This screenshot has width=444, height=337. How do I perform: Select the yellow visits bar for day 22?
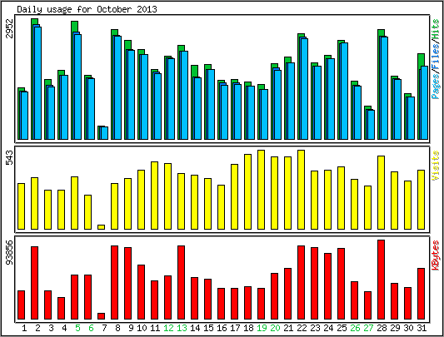[301, 190]
